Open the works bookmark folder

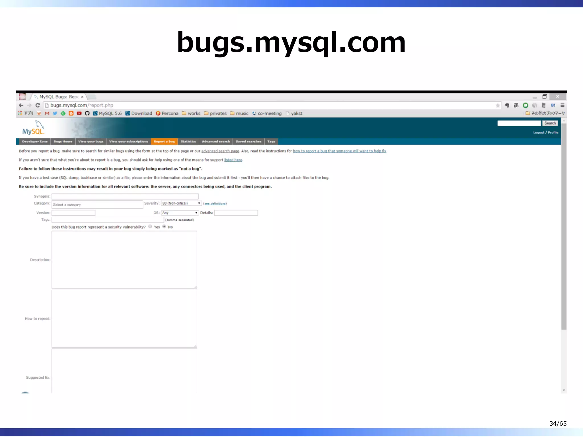tap(191, 113)
